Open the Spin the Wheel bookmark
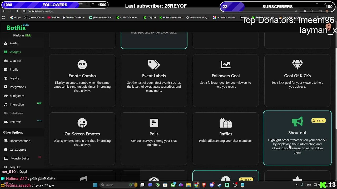The image size is (337, 189). tap(225, 18)
